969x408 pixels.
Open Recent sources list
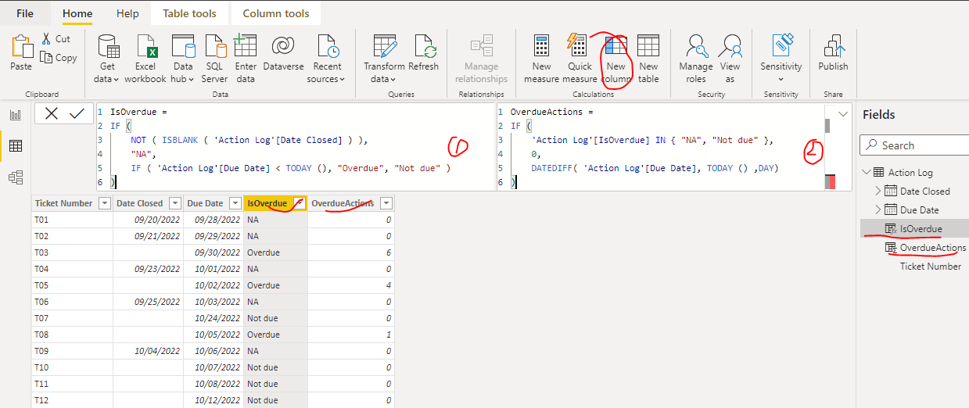click(327, 59)
